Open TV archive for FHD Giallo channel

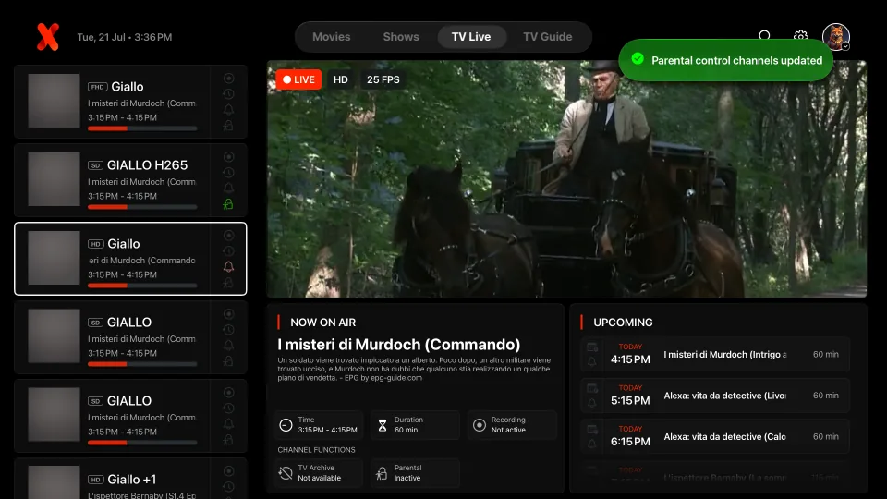point(228,94)
